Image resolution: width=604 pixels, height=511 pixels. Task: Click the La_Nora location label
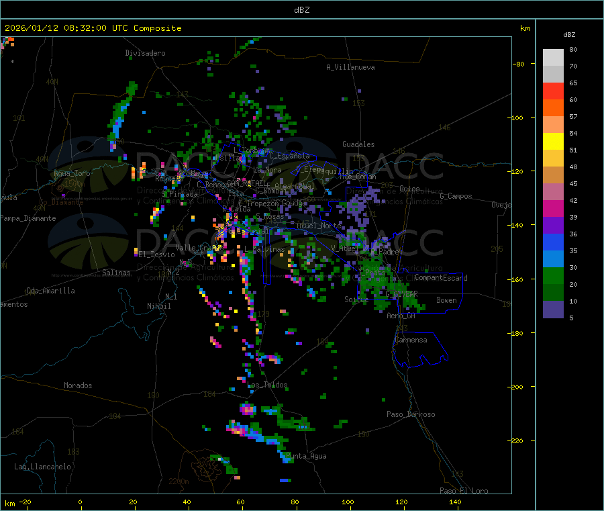(267, 170)
